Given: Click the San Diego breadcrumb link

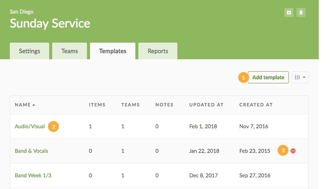Looking at the screenshot, I should [22, 12].
